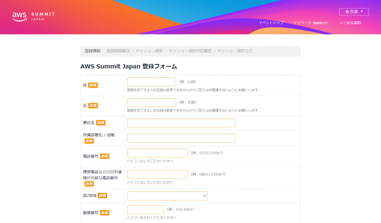The image size is (381, 223).
Task: Click the 必須 badge beside 貴社名
Action: [101, 123]
